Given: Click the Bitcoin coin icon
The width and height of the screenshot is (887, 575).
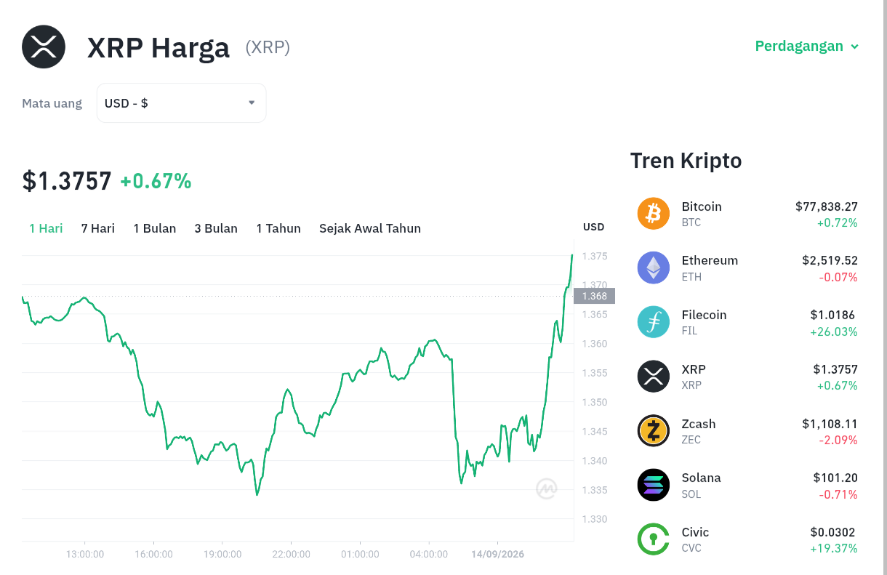Looking at the screenshot, I should [653, 214].
